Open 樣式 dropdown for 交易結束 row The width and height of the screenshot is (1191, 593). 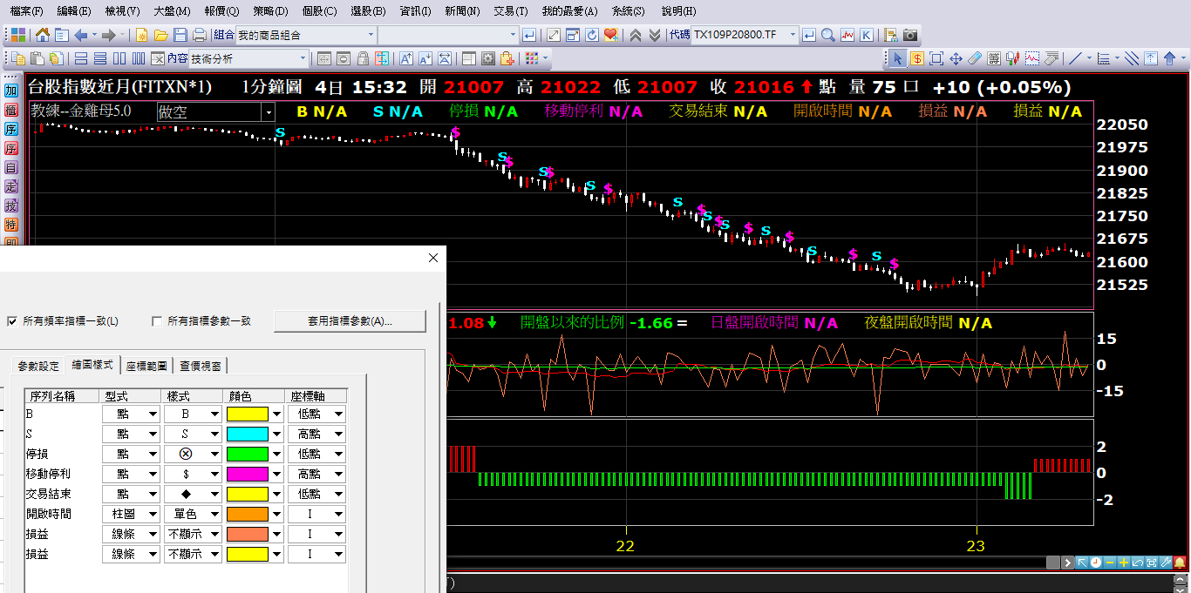214,494
